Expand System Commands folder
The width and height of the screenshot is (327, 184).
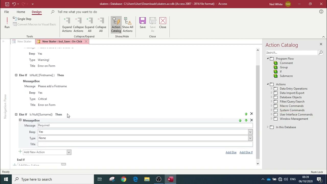(272, 110)
